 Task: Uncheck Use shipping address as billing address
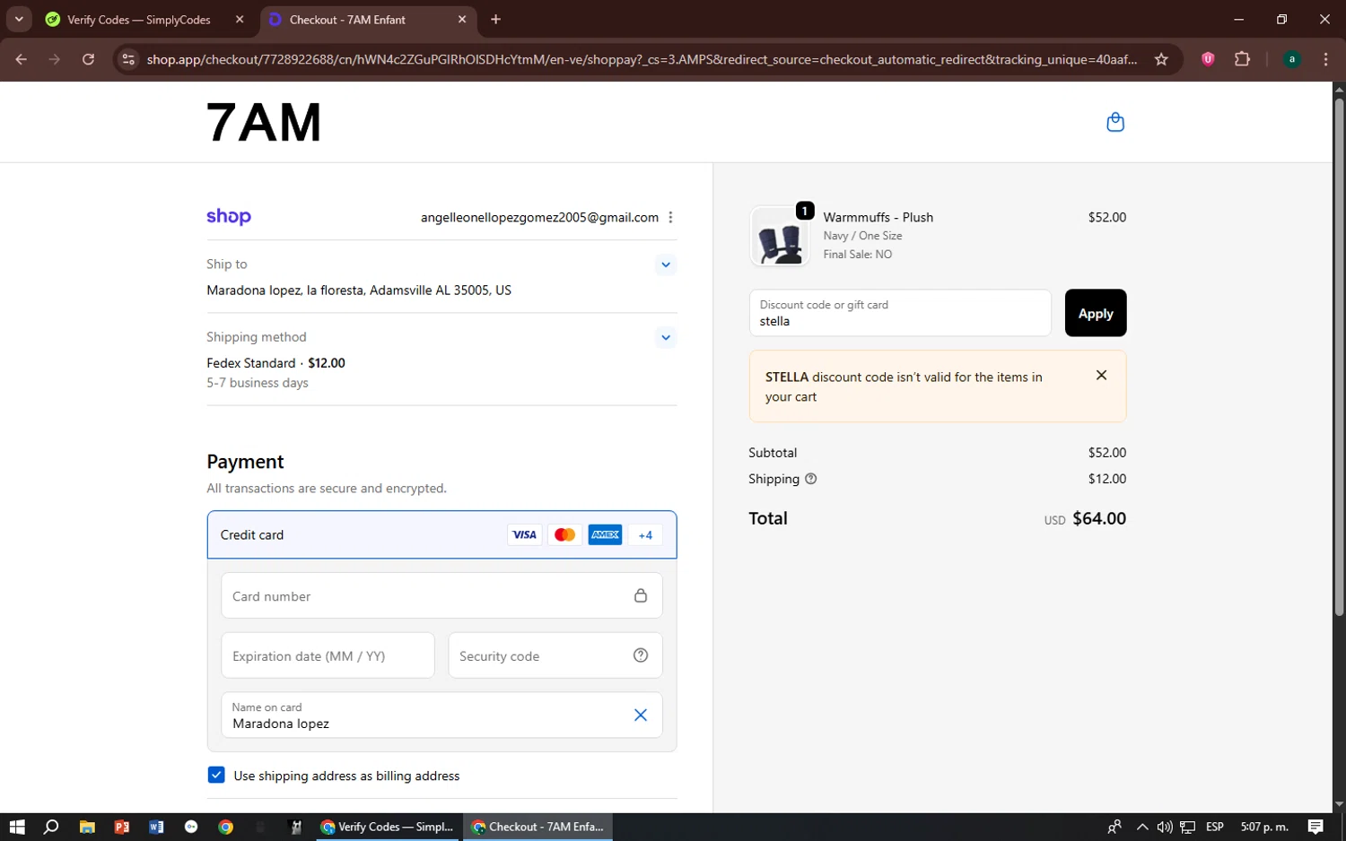point(216,775)
